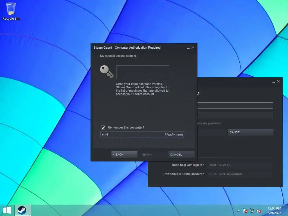Image resolution: width=288 pixels, height=216 pixels.
Task: Click the Steam Guard dialog title text
Action: [127, 48]
